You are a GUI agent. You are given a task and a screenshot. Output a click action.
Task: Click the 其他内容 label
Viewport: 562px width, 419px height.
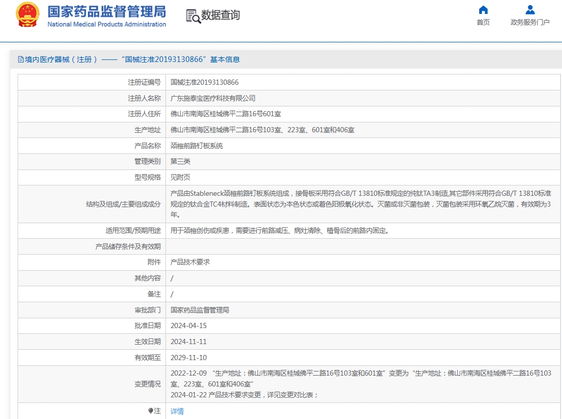148,278
